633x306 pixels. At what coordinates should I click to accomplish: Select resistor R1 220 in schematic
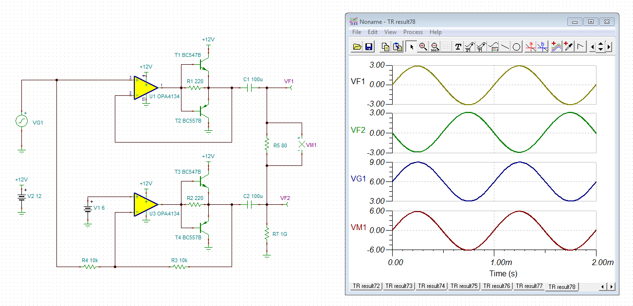(x=195, y=88)
